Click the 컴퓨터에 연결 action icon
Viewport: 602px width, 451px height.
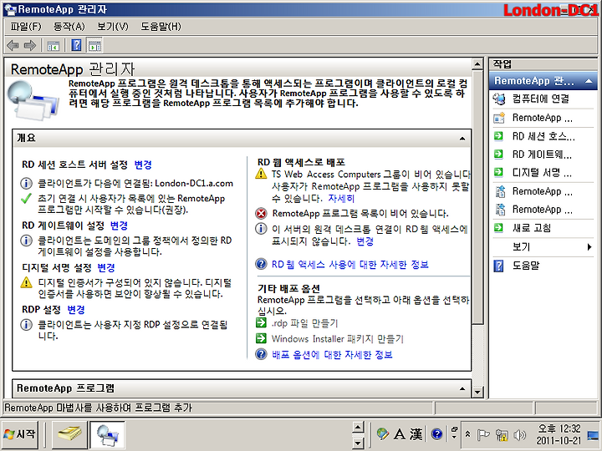(499, 99)
